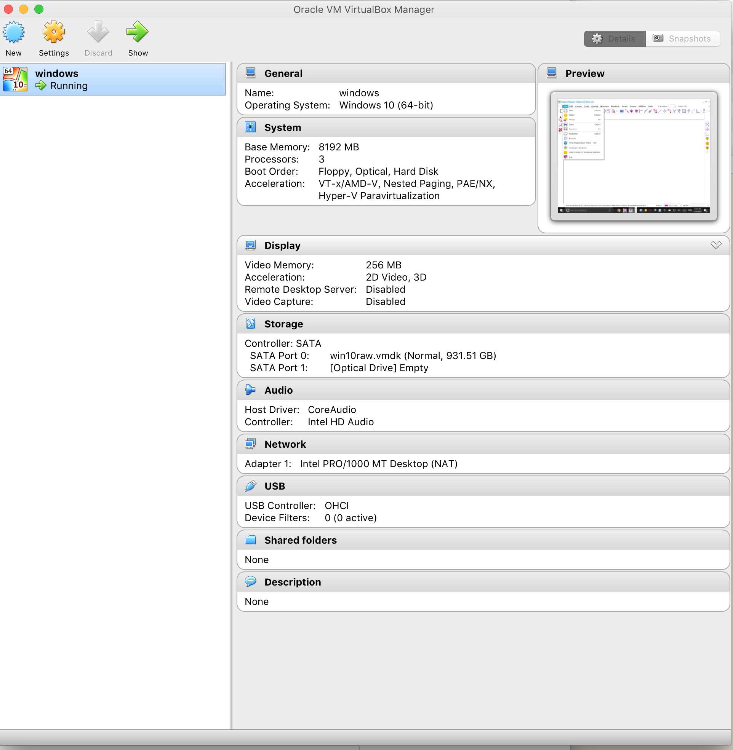Open VM Settings gear icon

pyautogui.click(x=53, y=32)
